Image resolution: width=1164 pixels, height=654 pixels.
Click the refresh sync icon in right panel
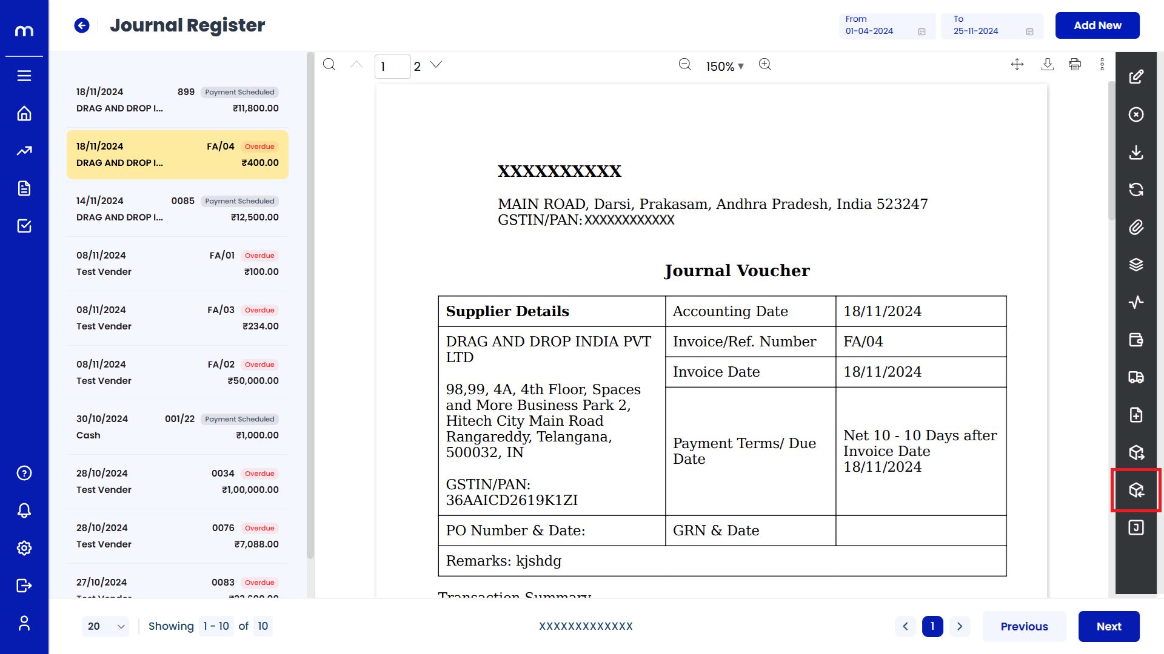pos(1136,190)
